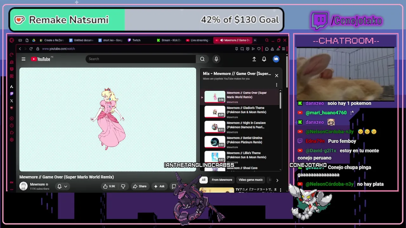
Task: Click the Remake Natsumi goal progress bar
Action: pos(146,20)
